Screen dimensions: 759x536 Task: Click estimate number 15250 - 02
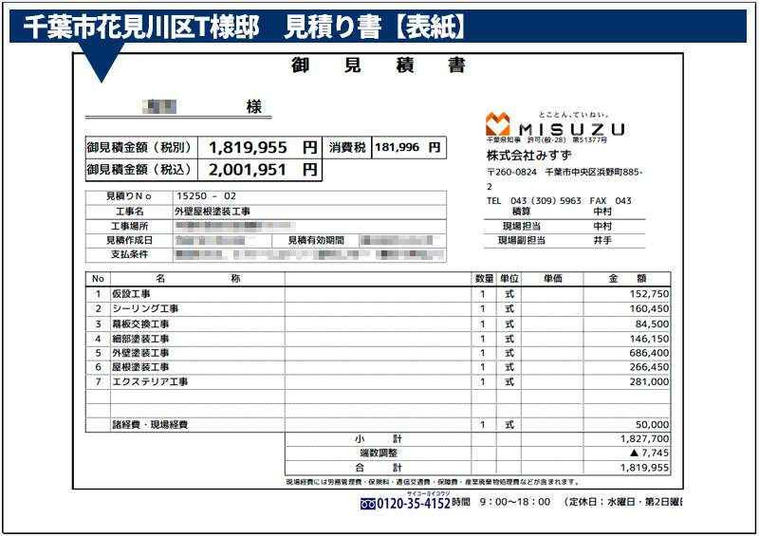pos(206,196)
